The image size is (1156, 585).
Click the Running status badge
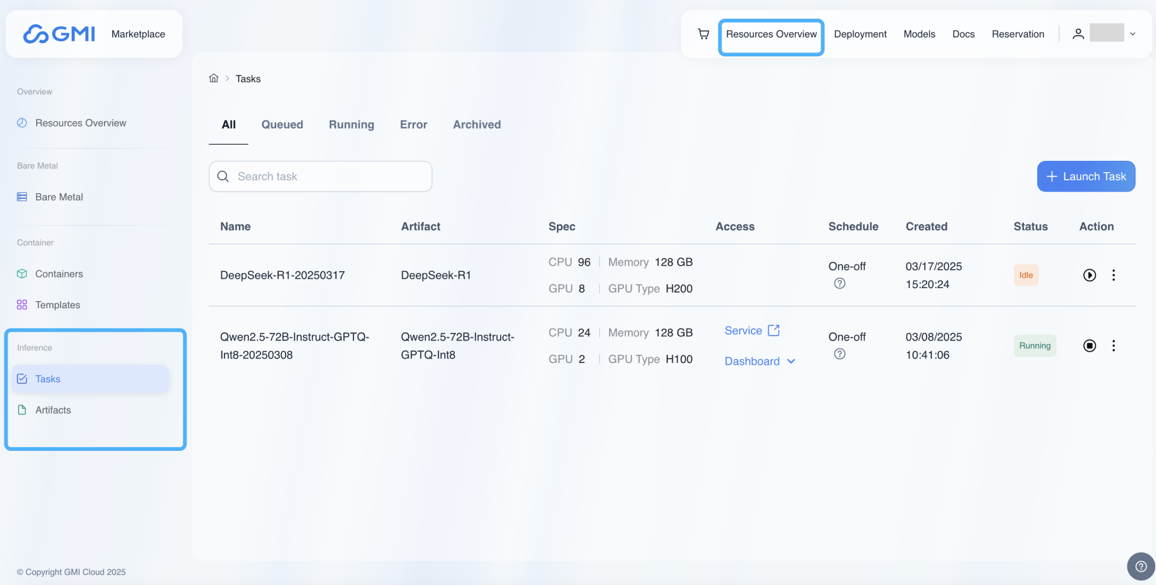click(x=1035, y=346)
